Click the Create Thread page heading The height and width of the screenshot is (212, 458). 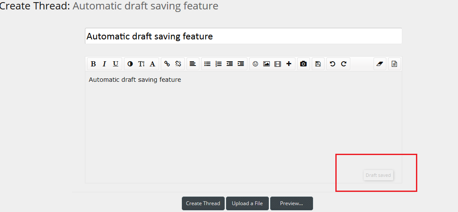pyautogui.click(x=108, y=6)
